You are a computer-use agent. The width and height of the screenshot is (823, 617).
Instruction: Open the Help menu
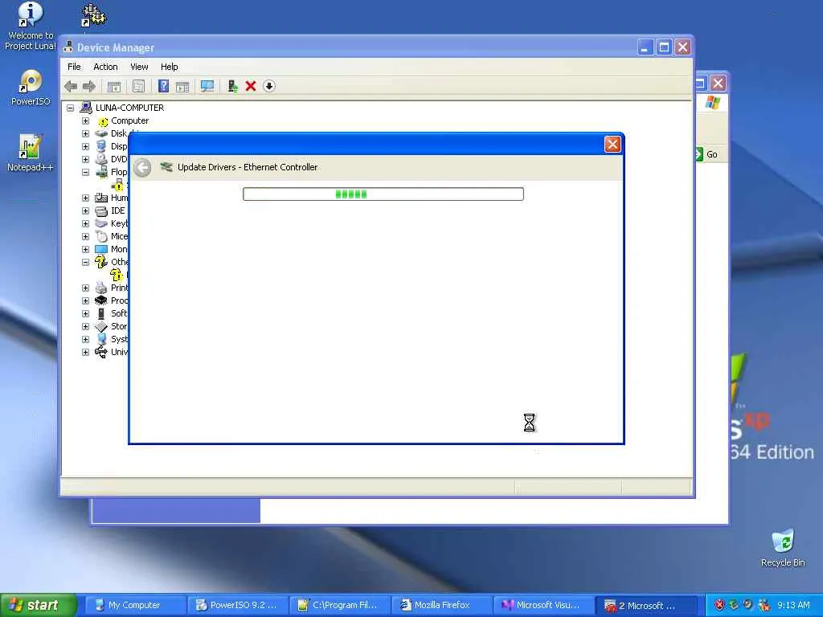pyautogui.click(x=169, y=67)
